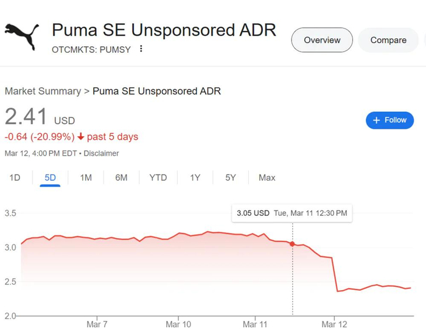Screen dimensions: 426x329
Task: Switch to the Overview tab
Action: coord(322,40)
